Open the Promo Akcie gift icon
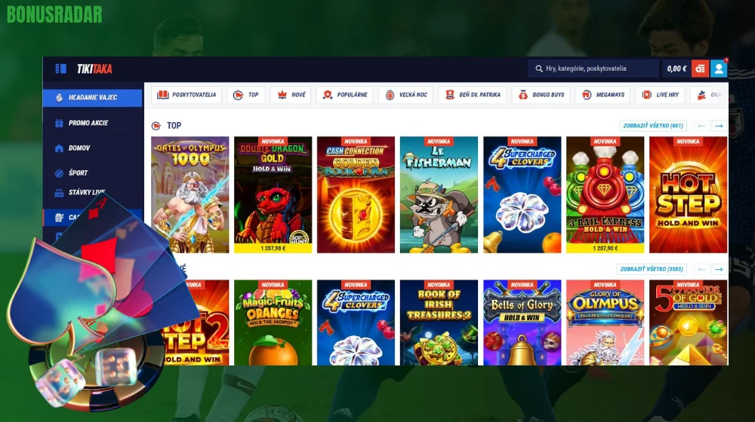Viewport: 755px width, 422px height. [59, 123]
